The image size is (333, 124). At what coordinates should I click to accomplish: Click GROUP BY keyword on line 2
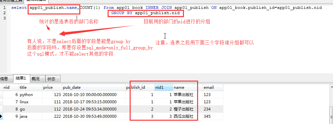[x=122, y=13]
